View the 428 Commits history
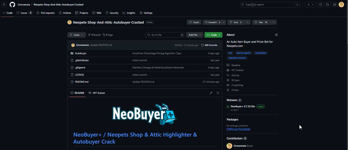This screenshot has width=348, height=150. point(209,45)
